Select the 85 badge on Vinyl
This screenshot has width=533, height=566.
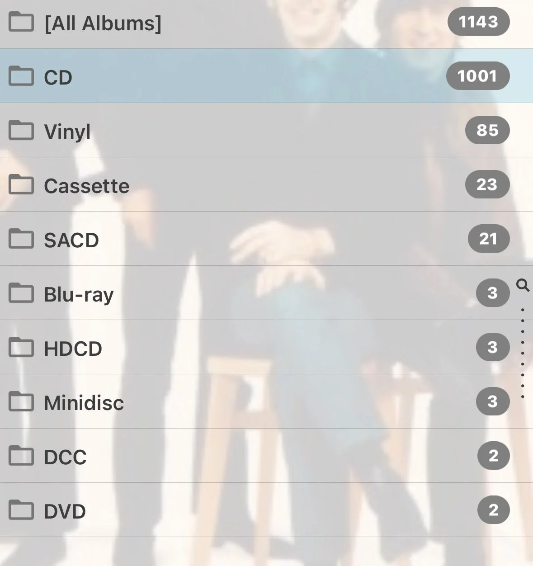487,130
